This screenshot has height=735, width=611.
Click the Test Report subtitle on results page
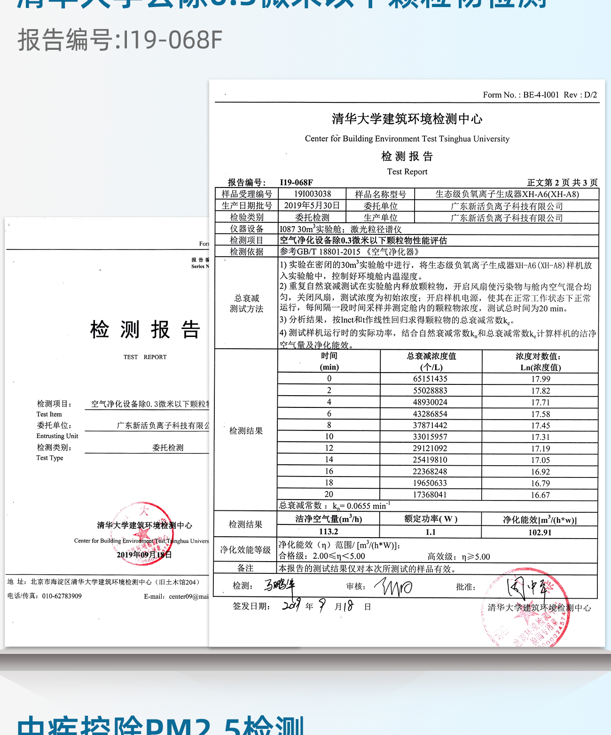(x=407, y=172)
